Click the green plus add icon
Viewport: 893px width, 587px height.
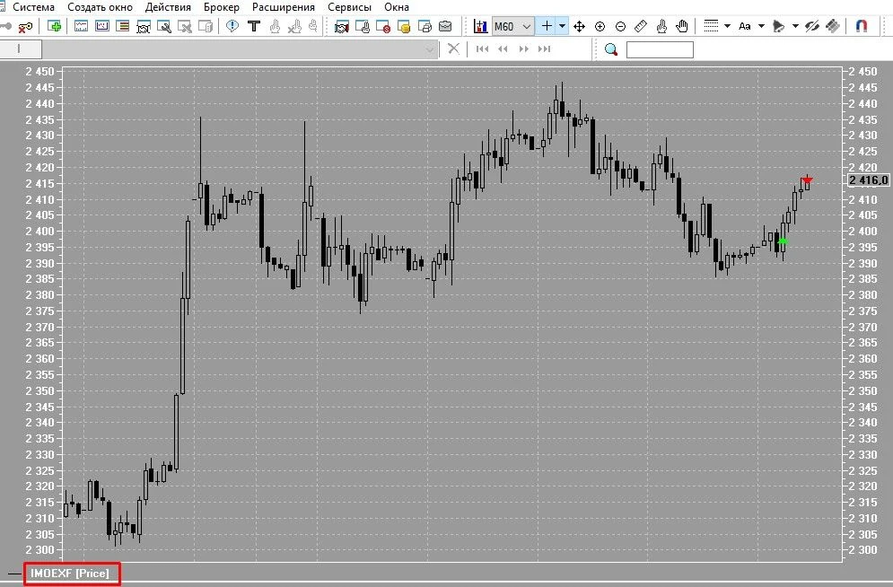(54, 26)
